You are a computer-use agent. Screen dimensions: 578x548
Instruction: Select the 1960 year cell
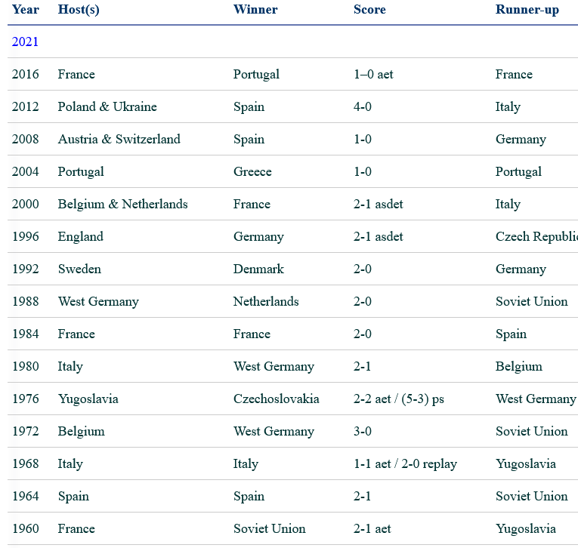tap(25, 529)
